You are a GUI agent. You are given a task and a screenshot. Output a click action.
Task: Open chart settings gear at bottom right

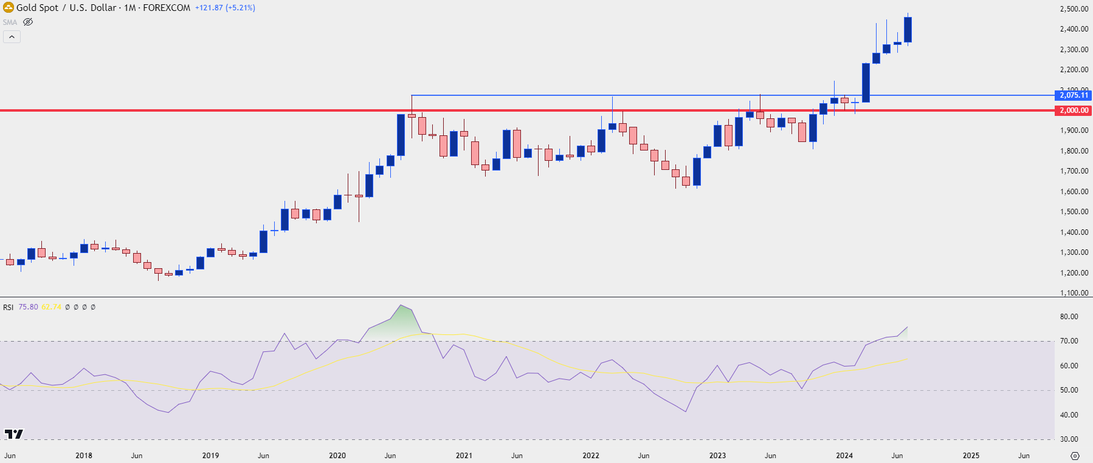point(1075,456)
